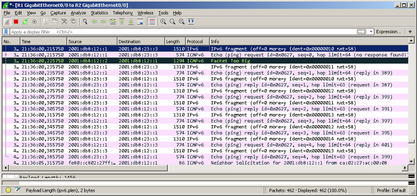Stop the running packet capture

click(16, 22)
